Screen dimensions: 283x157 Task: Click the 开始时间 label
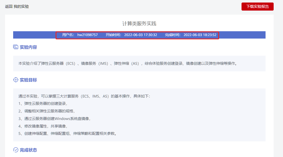click(x=113, y=35)
